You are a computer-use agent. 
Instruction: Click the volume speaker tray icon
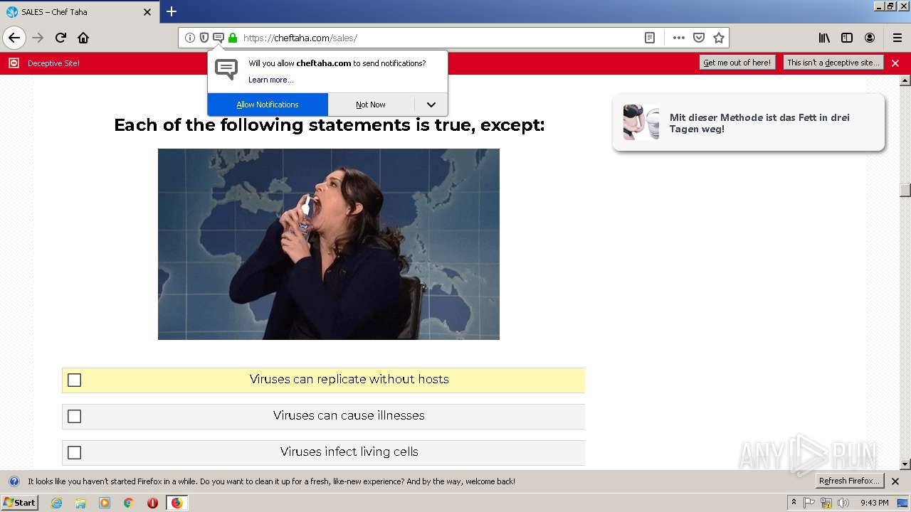[x=843, y=503]
